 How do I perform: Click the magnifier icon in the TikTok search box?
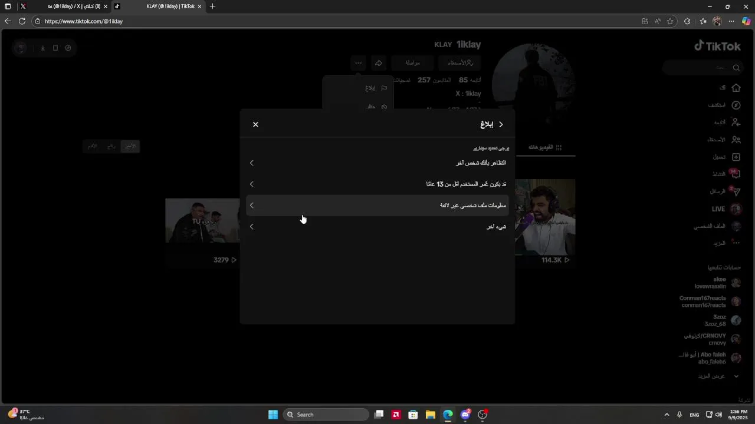tap(736, 68)
